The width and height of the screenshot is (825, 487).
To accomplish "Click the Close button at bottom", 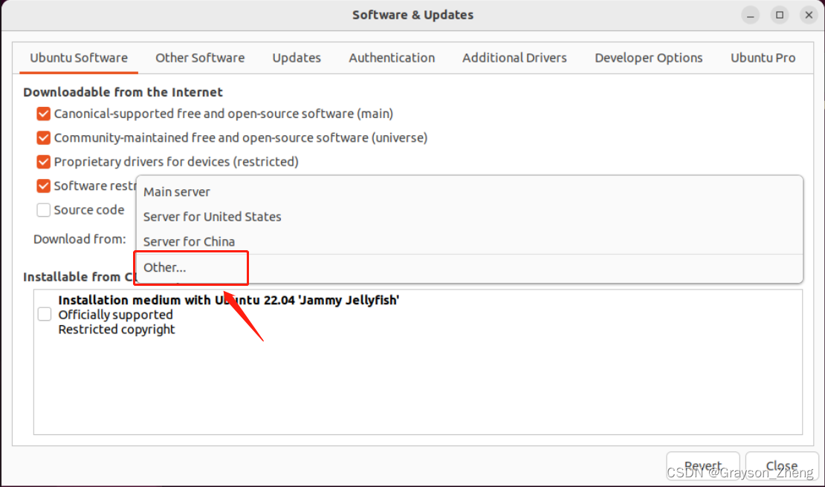I will point(781,466).
